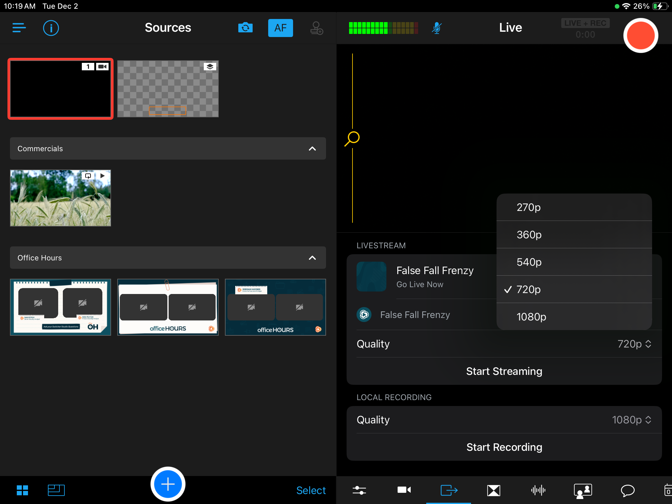Tap the remote guest add icon
Screen dimensions: 672x504
click(x=317, y=28)
